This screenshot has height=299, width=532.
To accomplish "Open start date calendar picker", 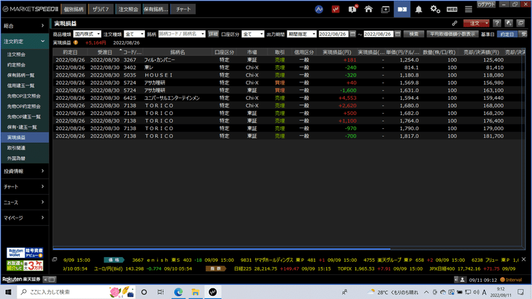I will tap(352, 34).
